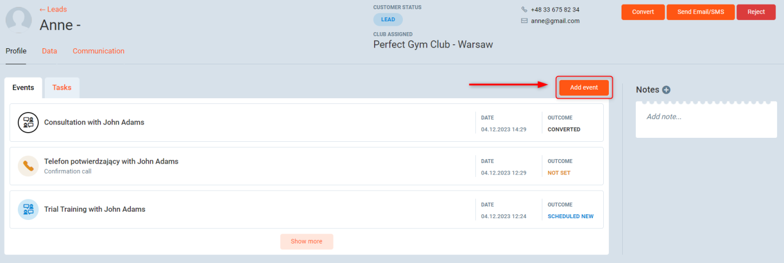
Task: Switch to the Data tab
Action: (49, 51)
